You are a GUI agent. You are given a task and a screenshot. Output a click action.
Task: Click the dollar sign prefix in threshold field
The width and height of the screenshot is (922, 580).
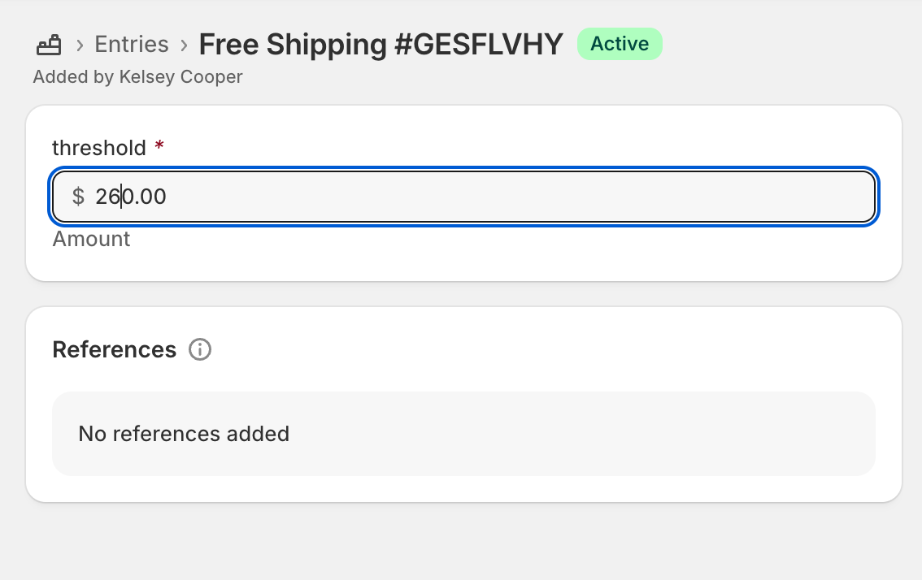[78, 197]
